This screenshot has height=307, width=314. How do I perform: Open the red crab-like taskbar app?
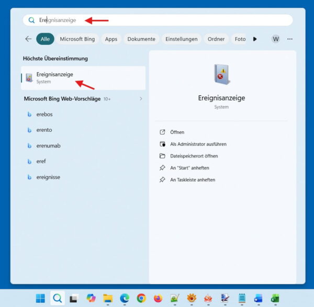(208, 299)
